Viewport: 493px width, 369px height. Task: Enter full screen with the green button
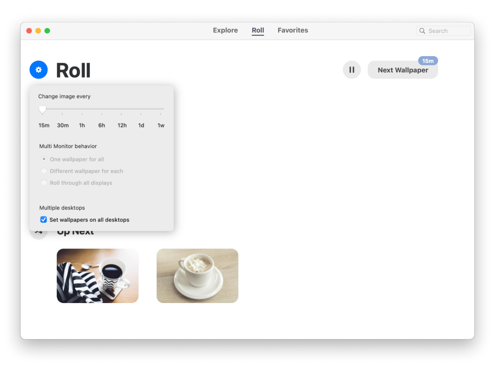[47, 31]
